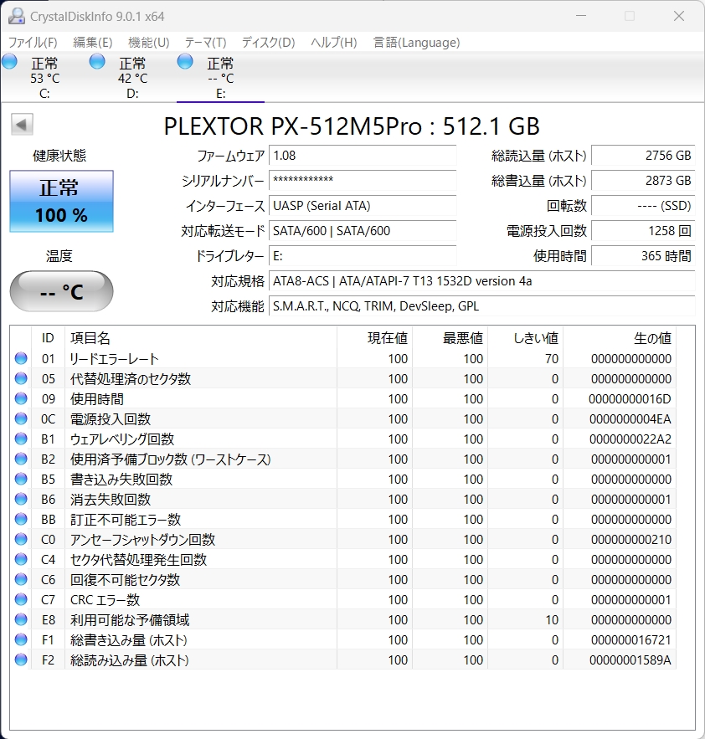Open the ヘルプ(H) menu
This screenshot has height=739, width=705.
(334, 43)
